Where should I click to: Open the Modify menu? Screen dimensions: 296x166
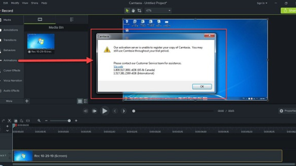[x=15, y=3]
